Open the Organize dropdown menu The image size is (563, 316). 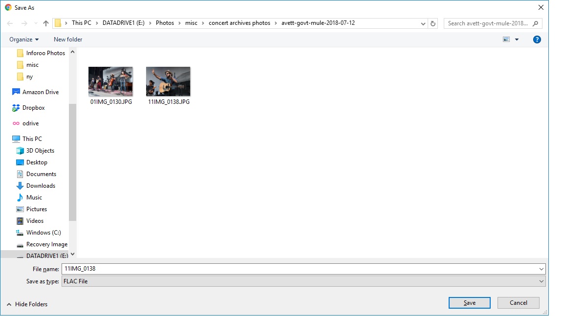pyautogui.click(x=23, y=39)
